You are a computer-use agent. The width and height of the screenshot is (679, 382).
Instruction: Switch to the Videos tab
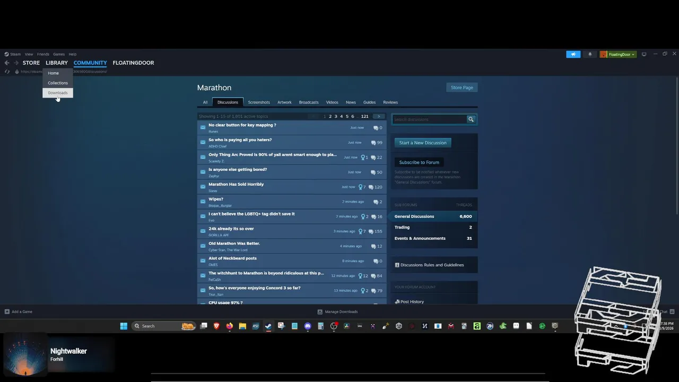click(x=332, y=102)
